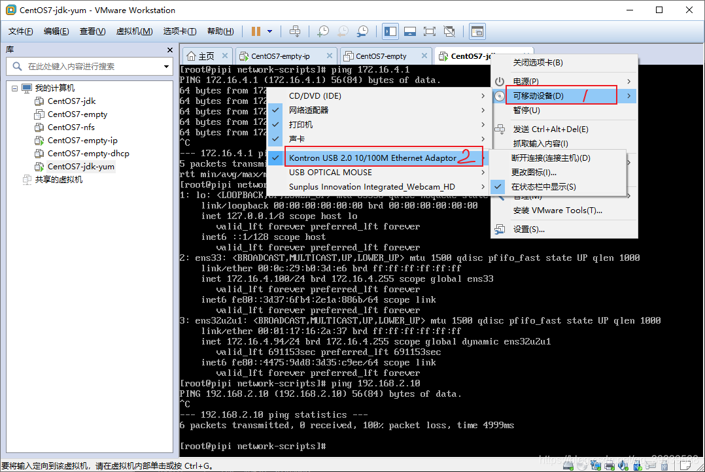This screenshot has height=472, width=705.
Task: Open the snapshot manager wrench-clock icon
Action: [x=362, y=31]
